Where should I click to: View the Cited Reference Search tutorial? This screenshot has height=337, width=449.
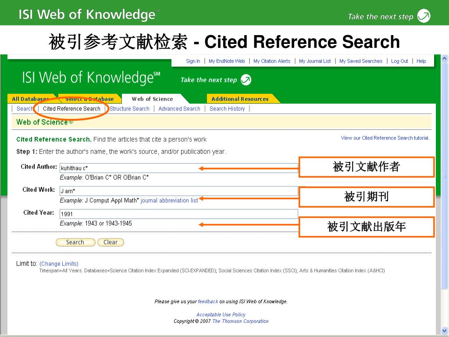(x=385, y=138)
